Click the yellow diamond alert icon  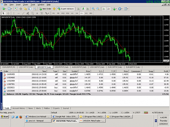54,9
